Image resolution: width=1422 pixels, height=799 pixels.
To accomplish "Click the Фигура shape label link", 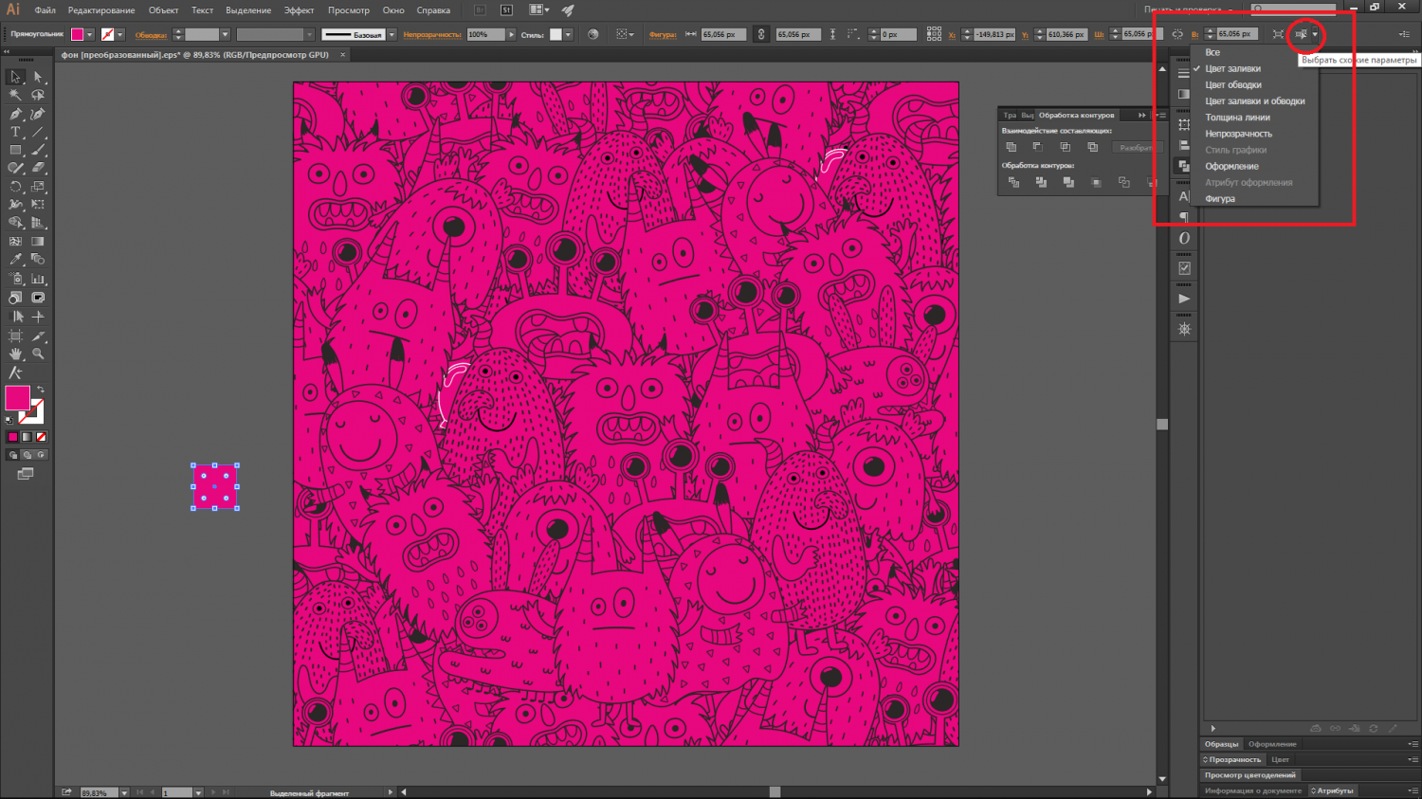I will coord(663,35).
